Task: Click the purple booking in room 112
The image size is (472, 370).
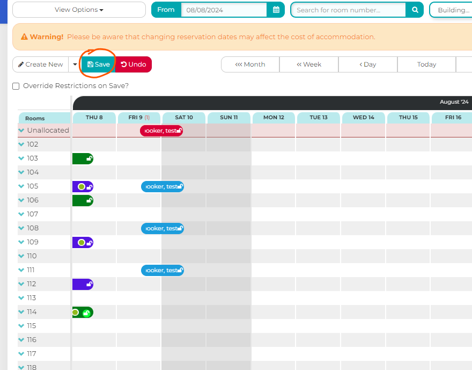Action: point(83,284)
